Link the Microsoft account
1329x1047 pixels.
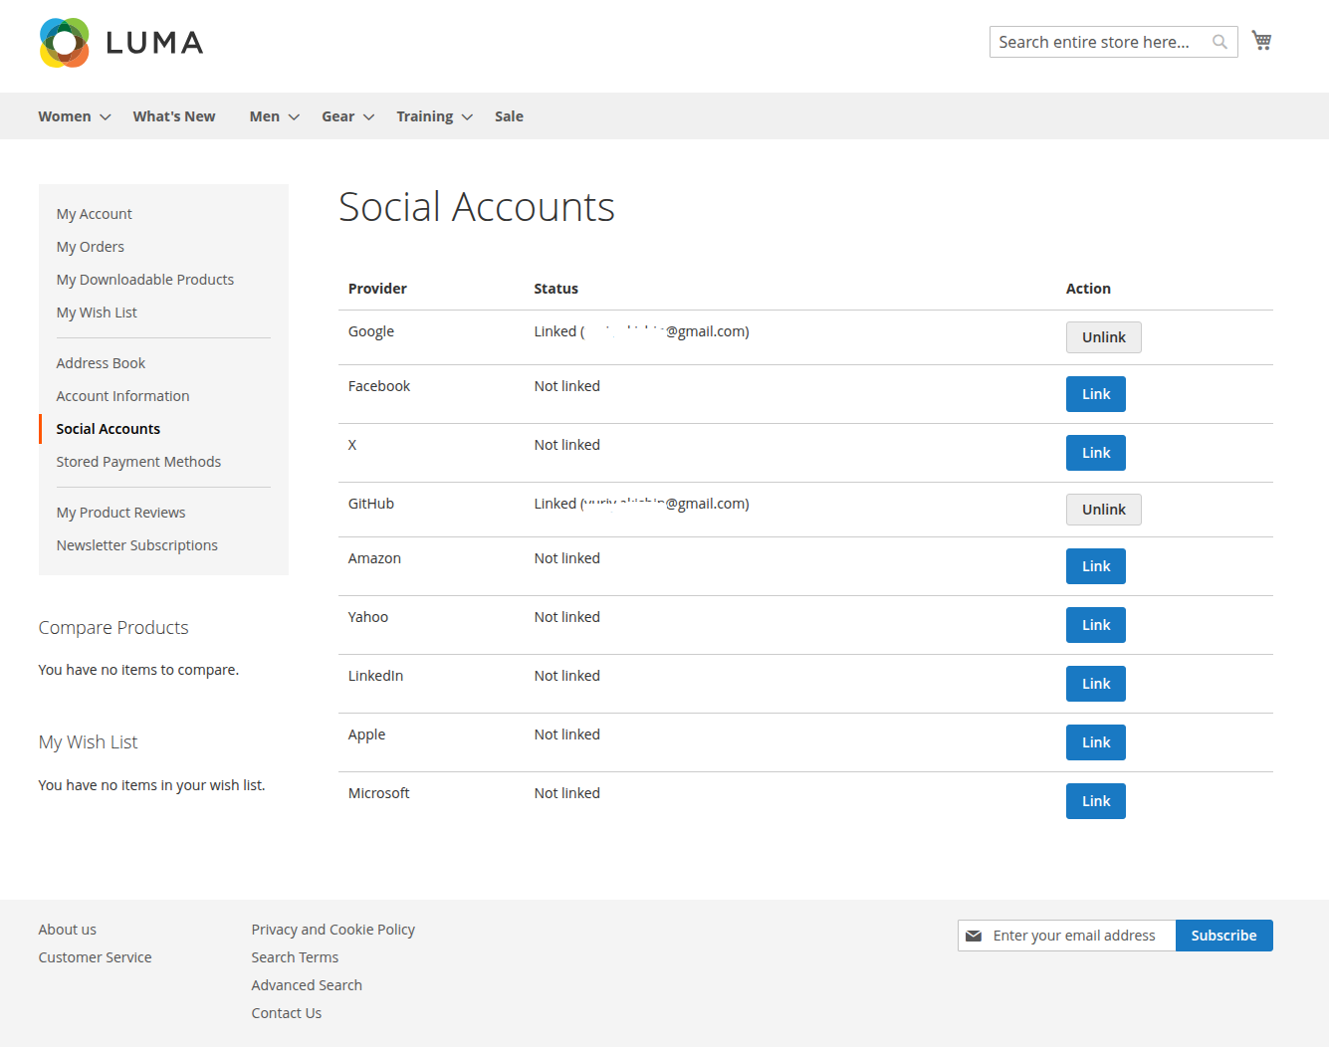1096,801
